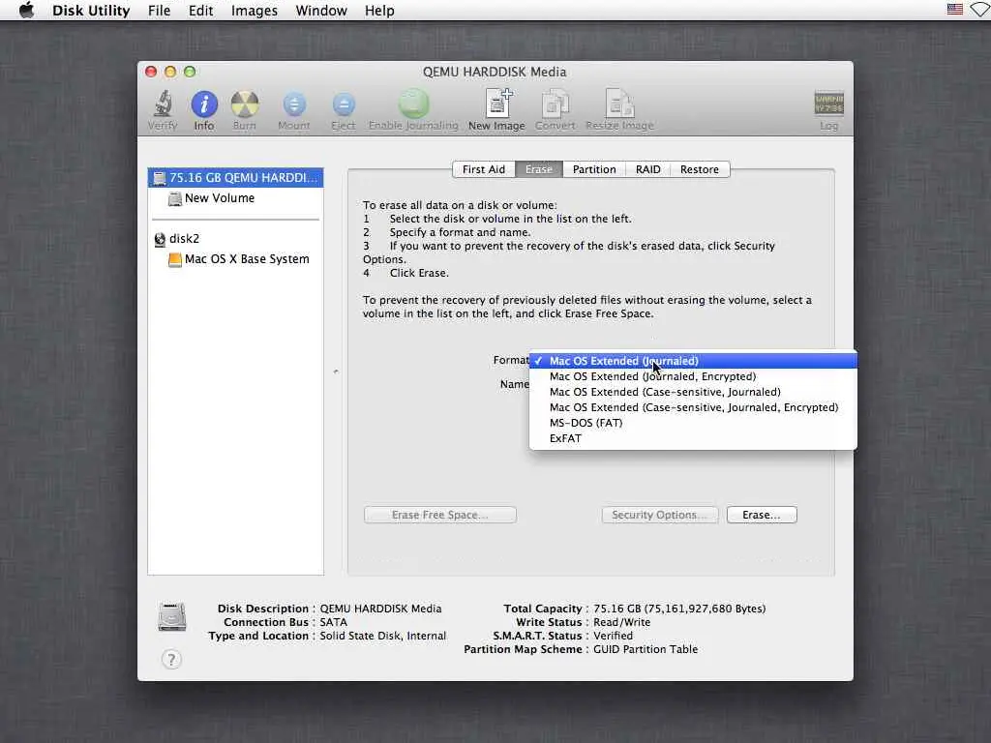
Task: Click the US flag input source icon
Action: tap(955, 10)
